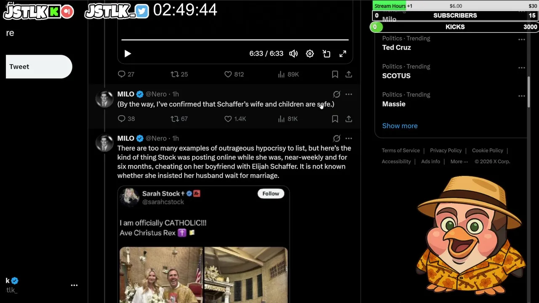Open Ted Cruz trending topic
539x303 pixels.
[397, 48]
